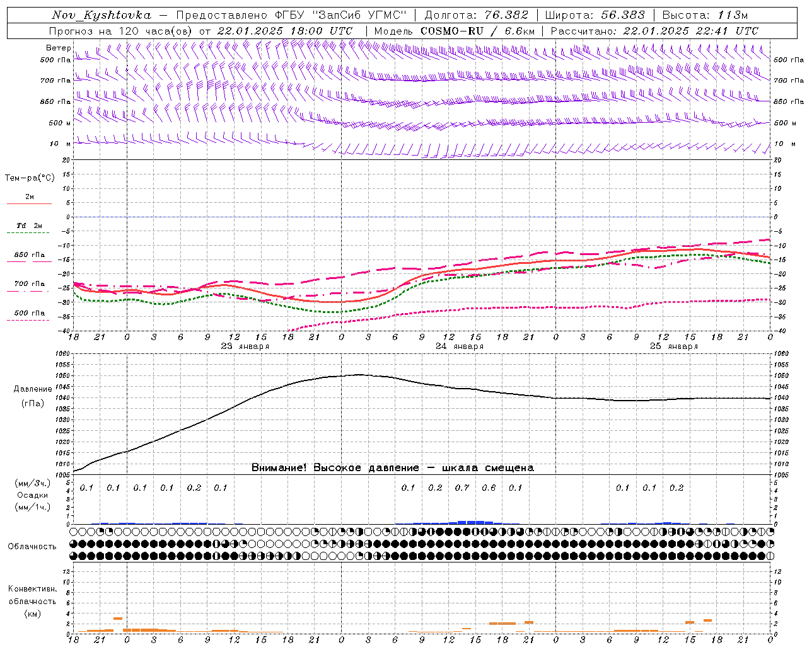Click the '0.7' precipitation amount value
The height and width of the screenshot is (645, 807).
(x=462, y=488)
